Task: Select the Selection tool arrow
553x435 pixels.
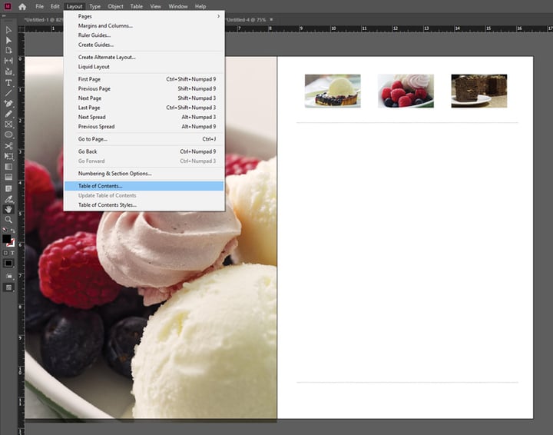Action: (x=8, y=30)
